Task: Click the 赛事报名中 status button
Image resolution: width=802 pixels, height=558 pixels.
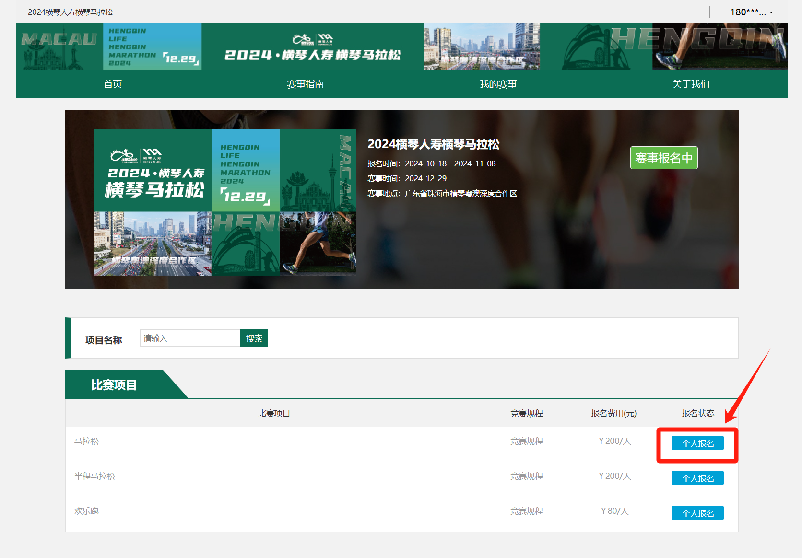Action: pyautogui.click(x=664, y=158)
